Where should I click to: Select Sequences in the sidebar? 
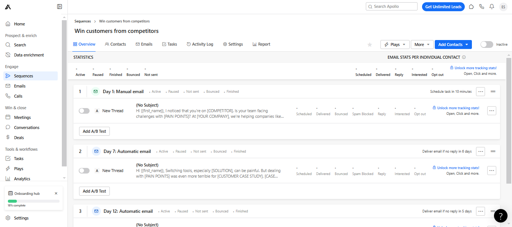[x=31, y=76]
